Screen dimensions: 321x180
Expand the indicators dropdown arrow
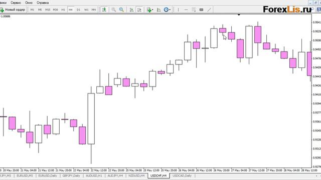(152, 10)
